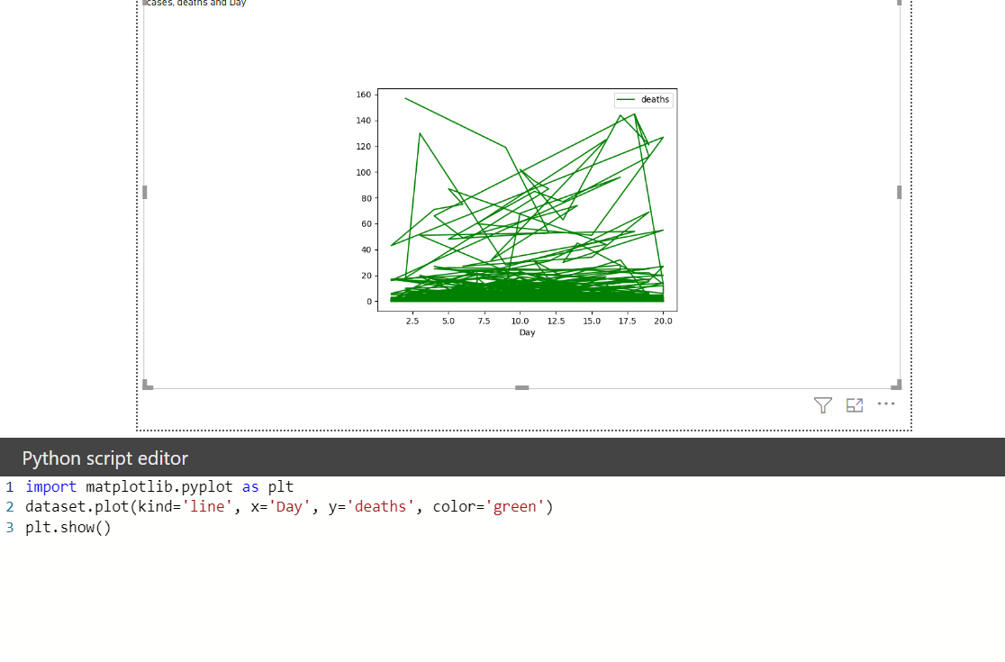1005x662 pixels.
Task: Open the more options ellipsis menu
Action: pos(886,404)
